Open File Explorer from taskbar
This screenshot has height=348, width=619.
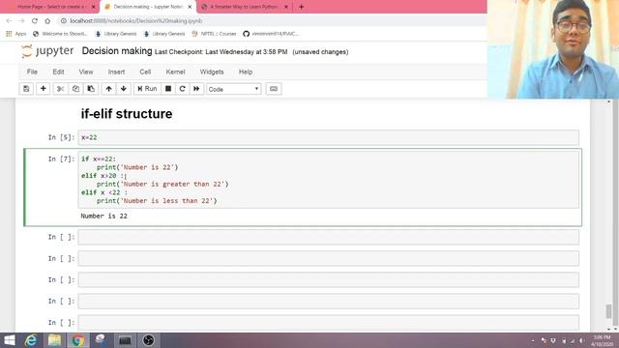coord(54,340)
